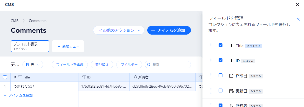Focus the 検索 search field

(168, 65)
